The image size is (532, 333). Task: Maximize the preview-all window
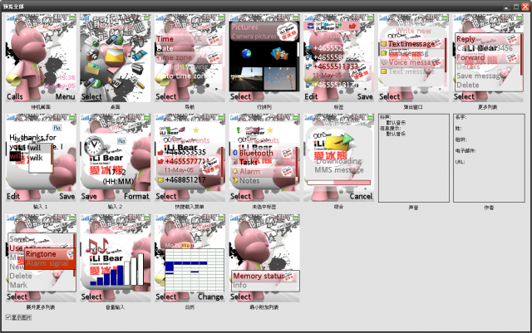[x=516, y=7]
